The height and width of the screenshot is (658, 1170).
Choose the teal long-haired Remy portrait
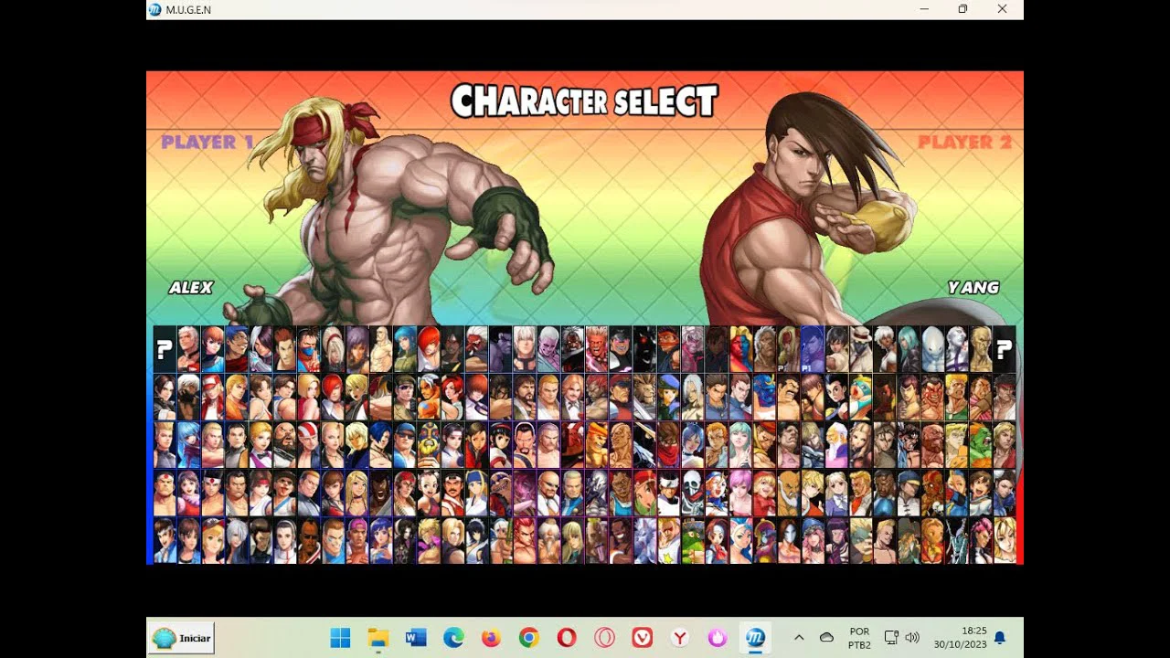pyautogui.click(x=909, y=349)
